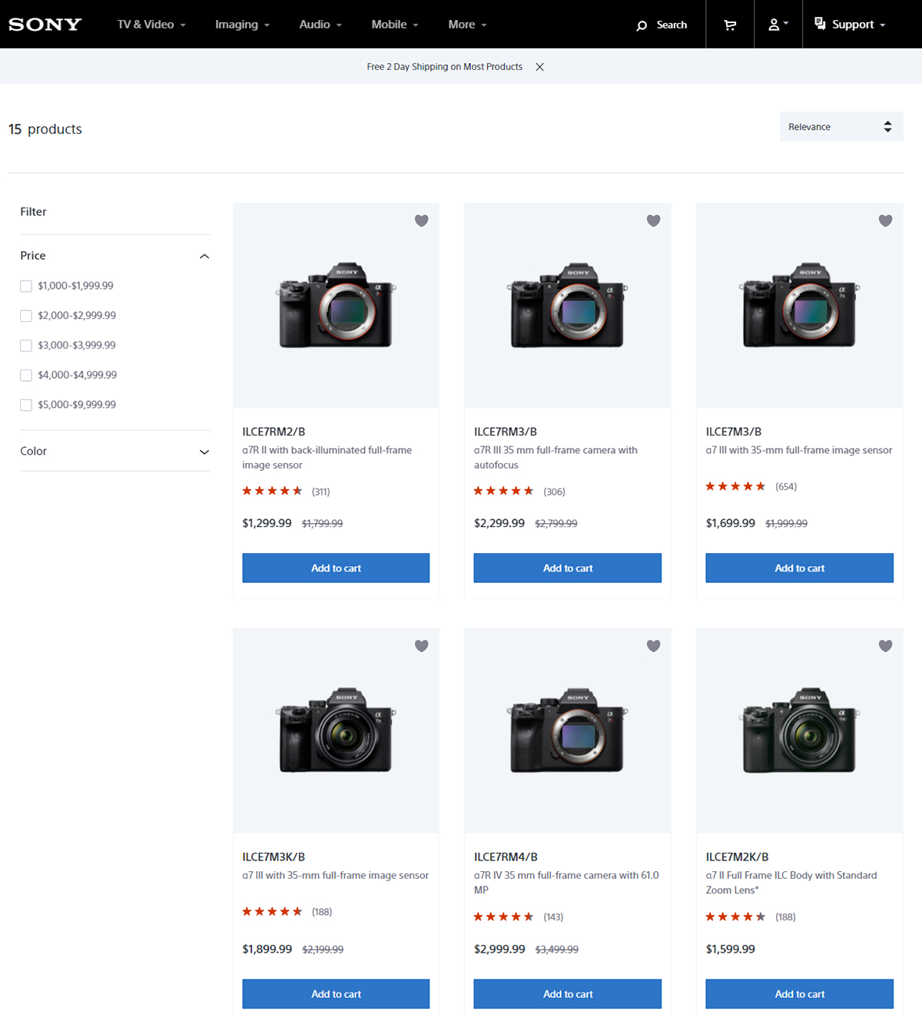Open the Imaging menu
This screenshot has width=922, height=1014.
pyautogui.click(x=242, y=25)
